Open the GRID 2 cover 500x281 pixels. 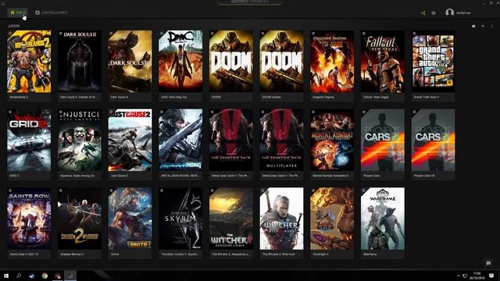(29, 140)
